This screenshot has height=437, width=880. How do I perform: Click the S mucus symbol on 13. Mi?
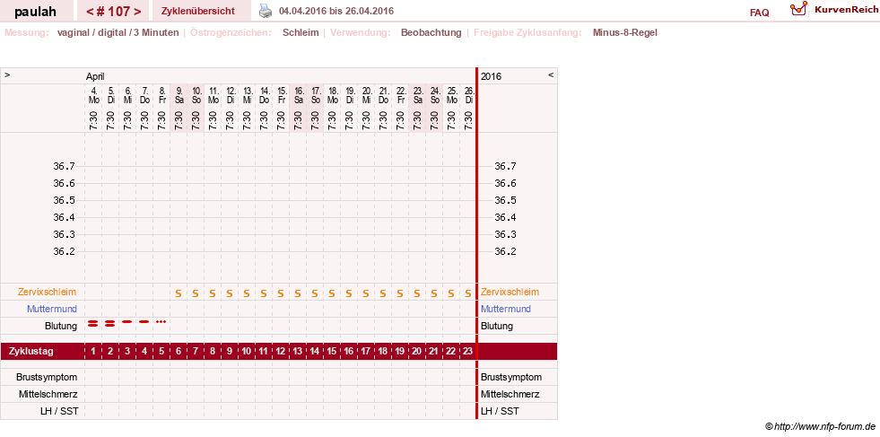[247, 293]
